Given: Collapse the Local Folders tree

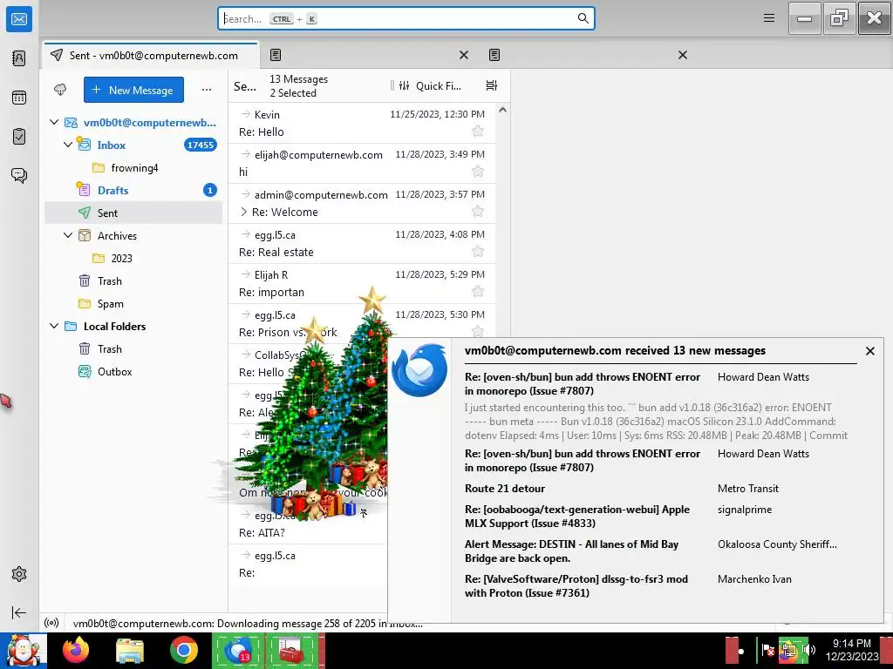Looking at the screenshot, I should 54,326.
